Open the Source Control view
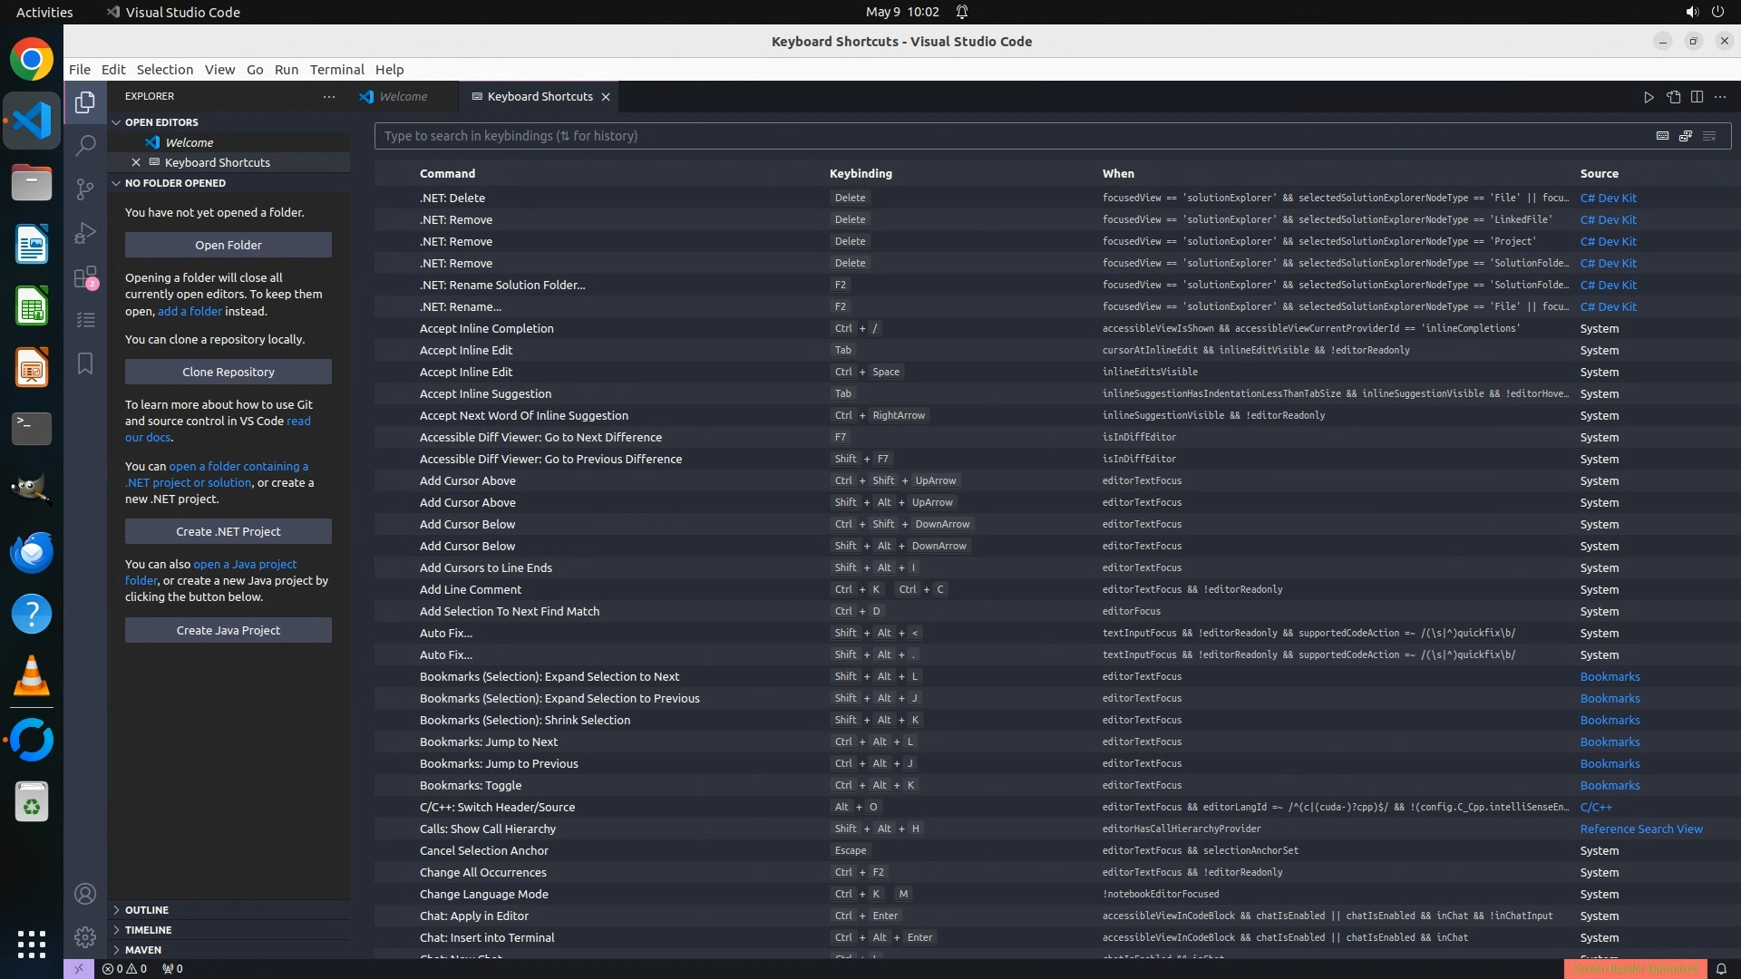This screenshot has height=979, width=1741. click(x=85, y=189)
